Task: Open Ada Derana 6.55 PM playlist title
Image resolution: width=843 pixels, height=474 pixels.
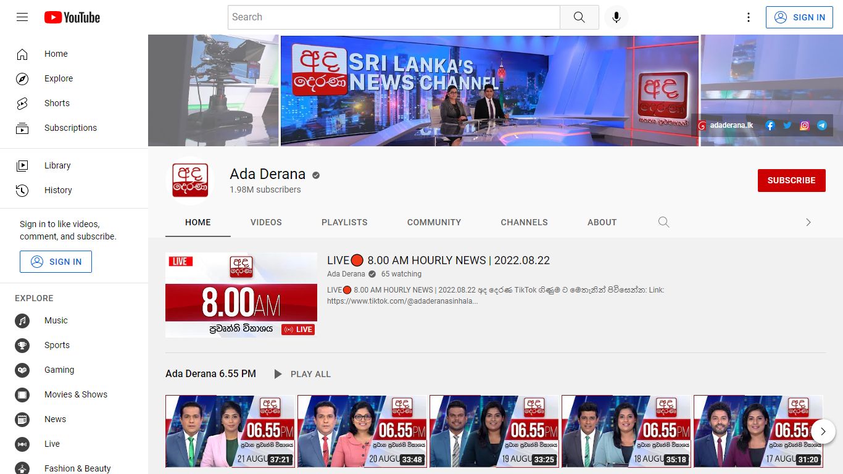Action: click(210, 374)
